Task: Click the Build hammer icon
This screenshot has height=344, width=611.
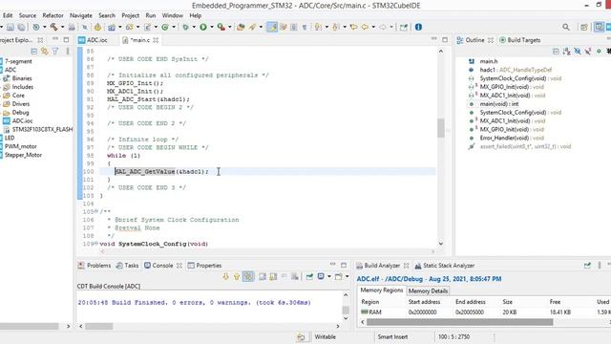Action: point(53,27)
